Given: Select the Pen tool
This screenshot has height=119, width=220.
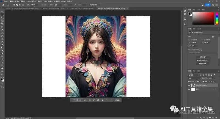Looking at the screenshot, I should [2, 57].
